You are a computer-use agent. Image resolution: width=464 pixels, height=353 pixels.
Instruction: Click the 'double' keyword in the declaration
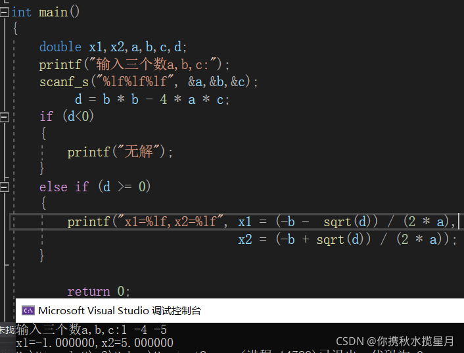pyautogui.click(x=60, y=47)
